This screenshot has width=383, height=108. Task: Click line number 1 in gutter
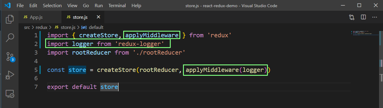coord(36,36)
